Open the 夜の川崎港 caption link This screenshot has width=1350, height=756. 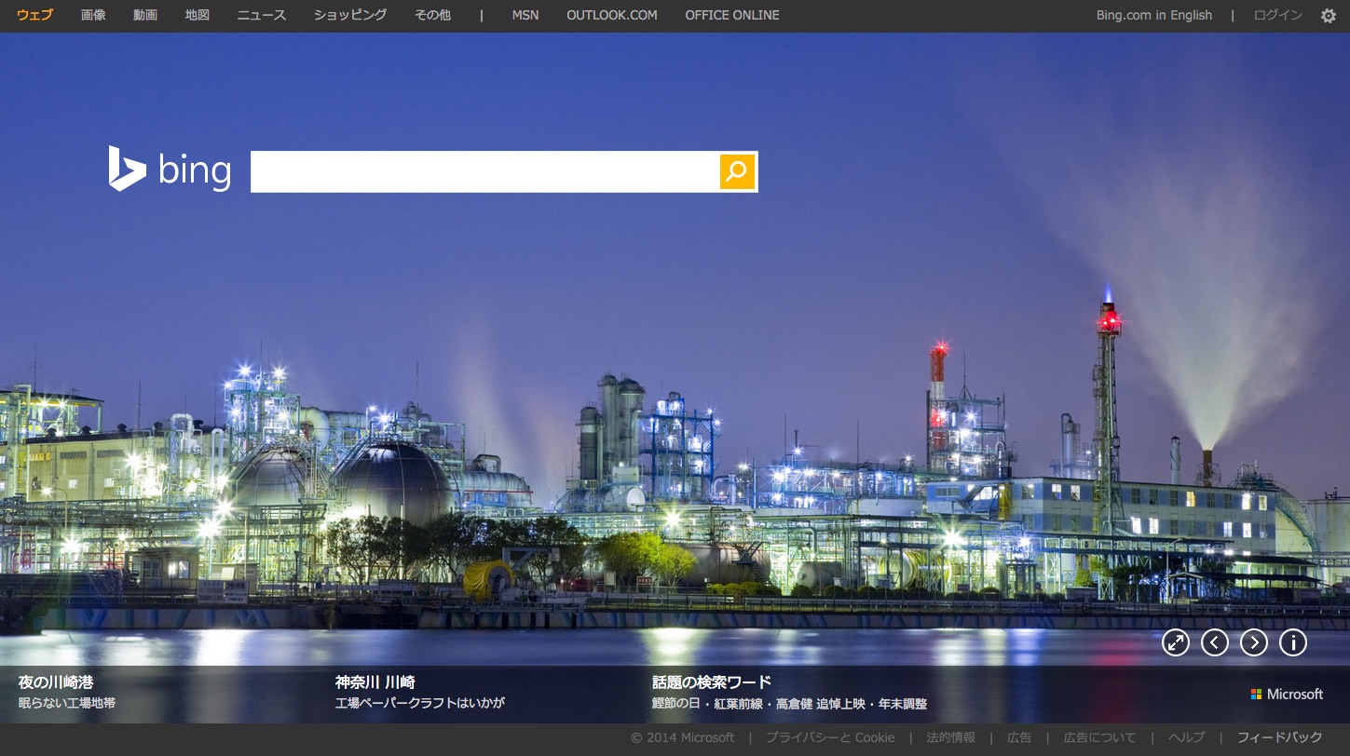pyautogui.click(x=56, y=682)
